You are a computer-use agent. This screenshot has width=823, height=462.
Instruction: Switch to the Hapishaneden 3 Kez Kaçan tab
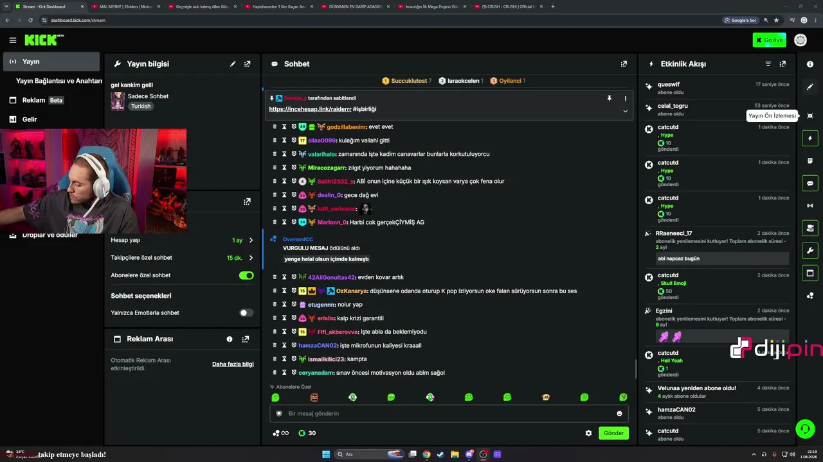[x=278, y=6]
